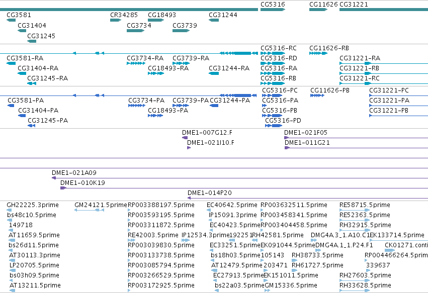Select protein CG5316-PD
This screenshot has width=428, height=293.
pyautogui.click(x=274, y=126)
